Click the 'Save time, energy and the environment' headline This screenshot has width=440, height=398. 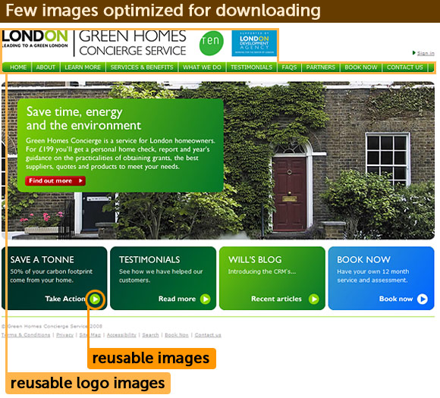point(83,119)
